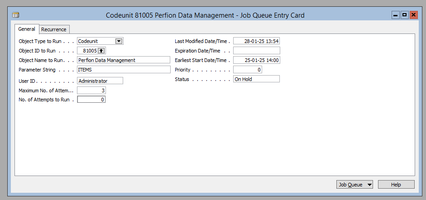Click the Object Type to Run label

(x=40, y=42)
